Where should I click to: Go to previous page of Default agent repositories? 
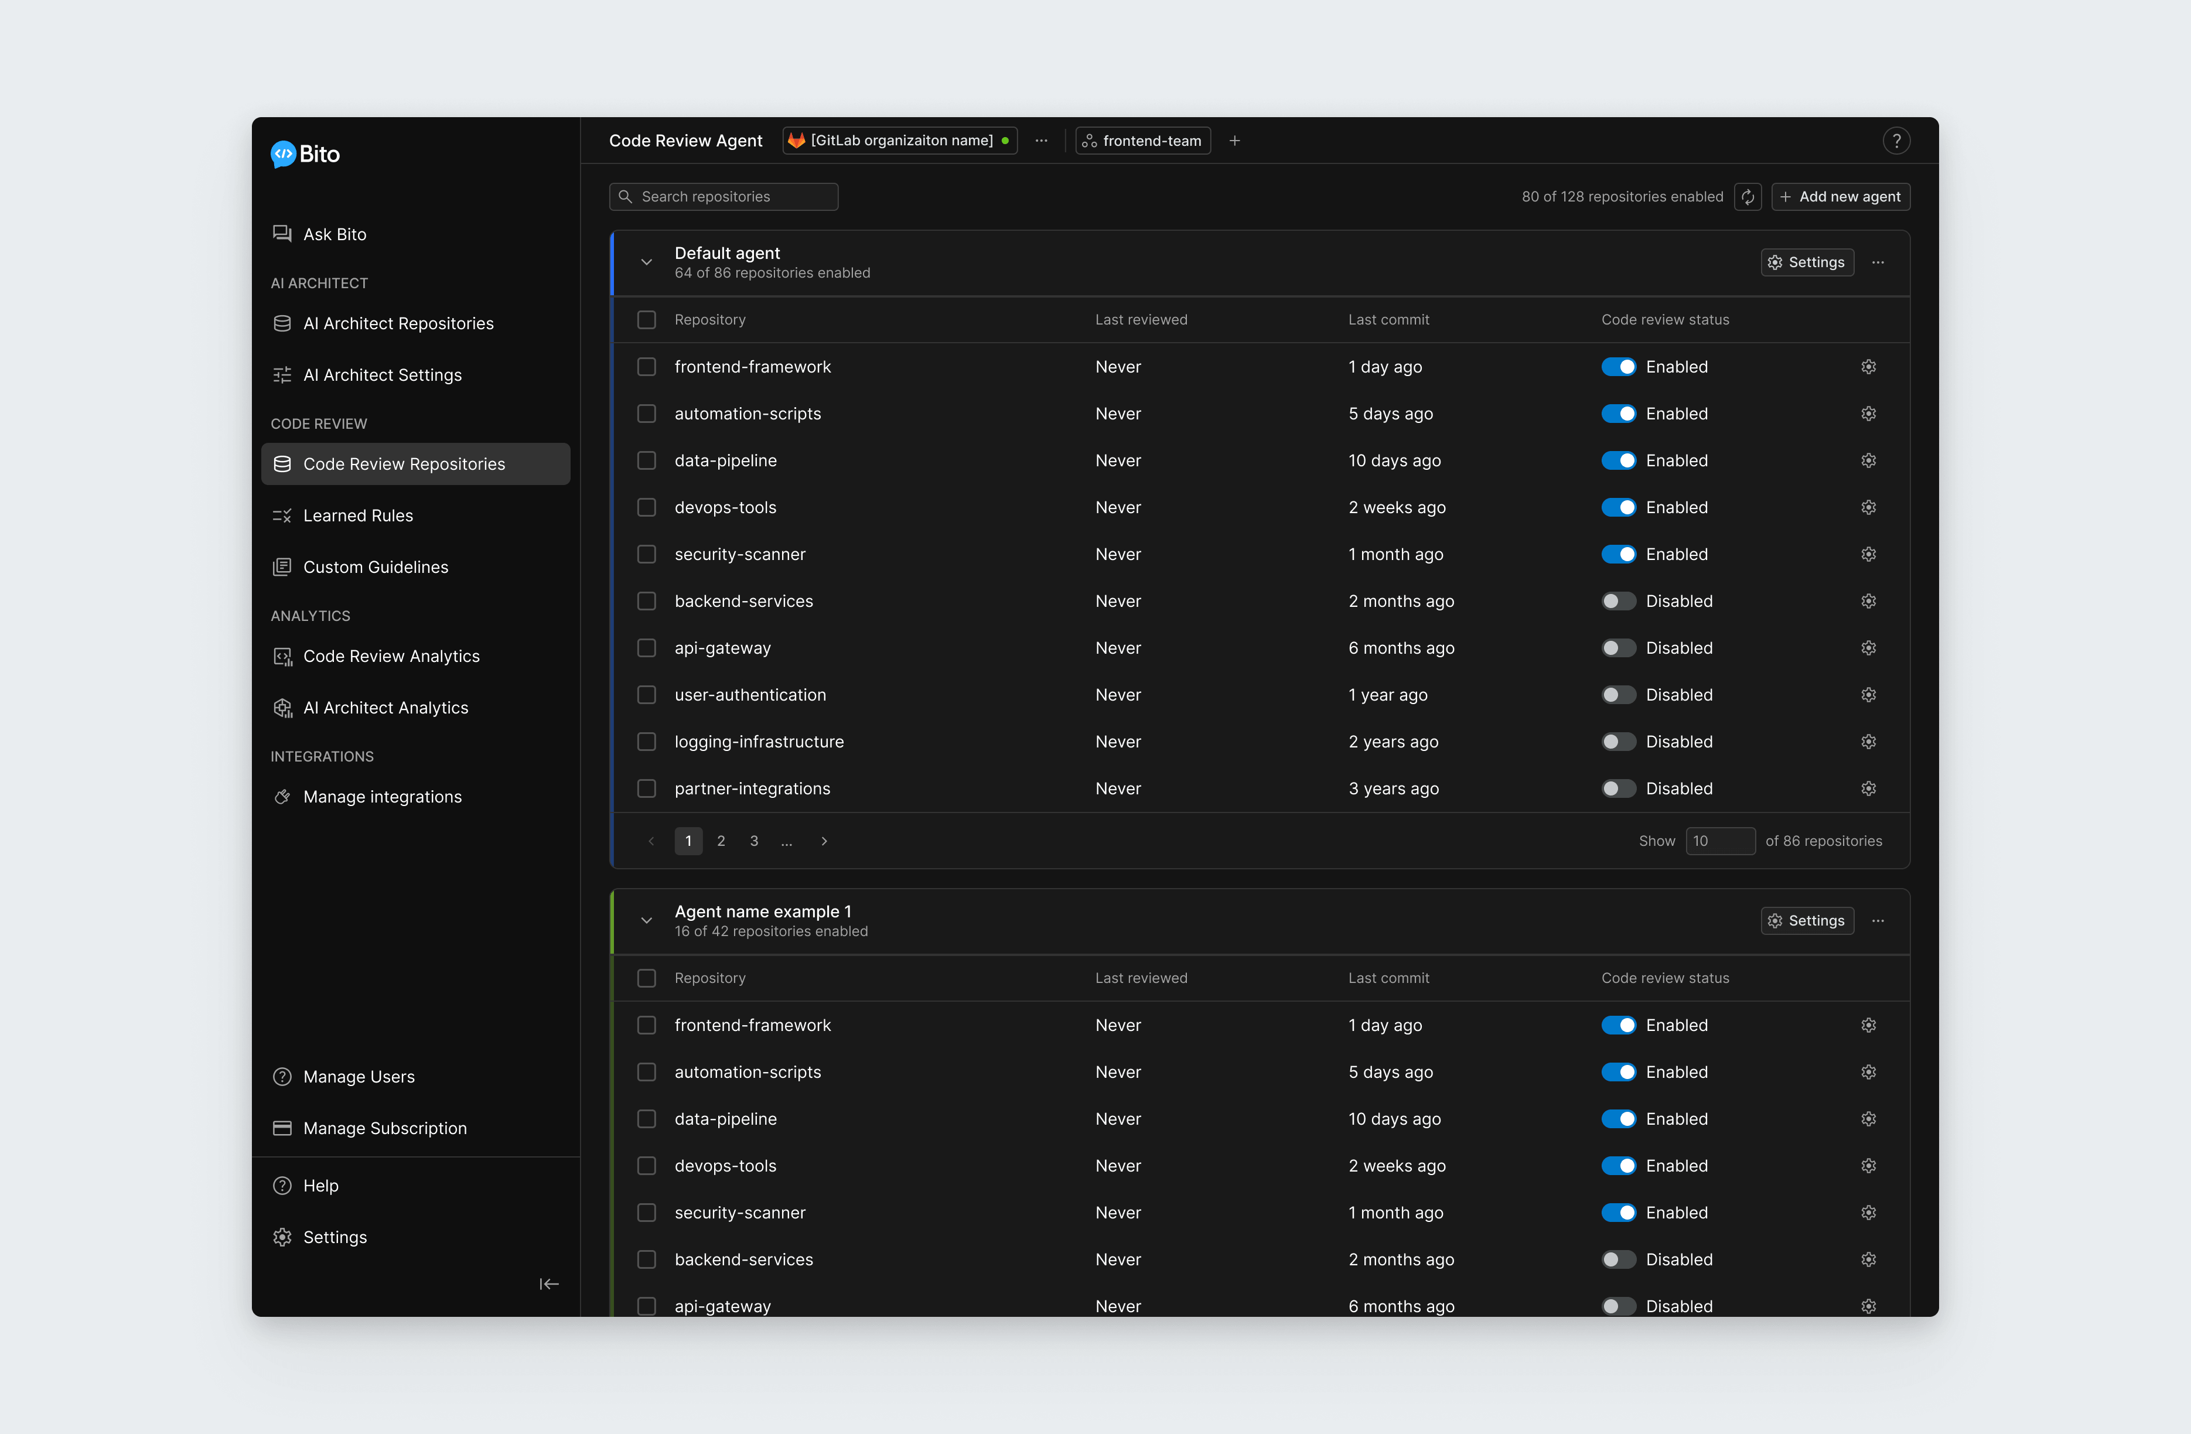coord(651,841)
